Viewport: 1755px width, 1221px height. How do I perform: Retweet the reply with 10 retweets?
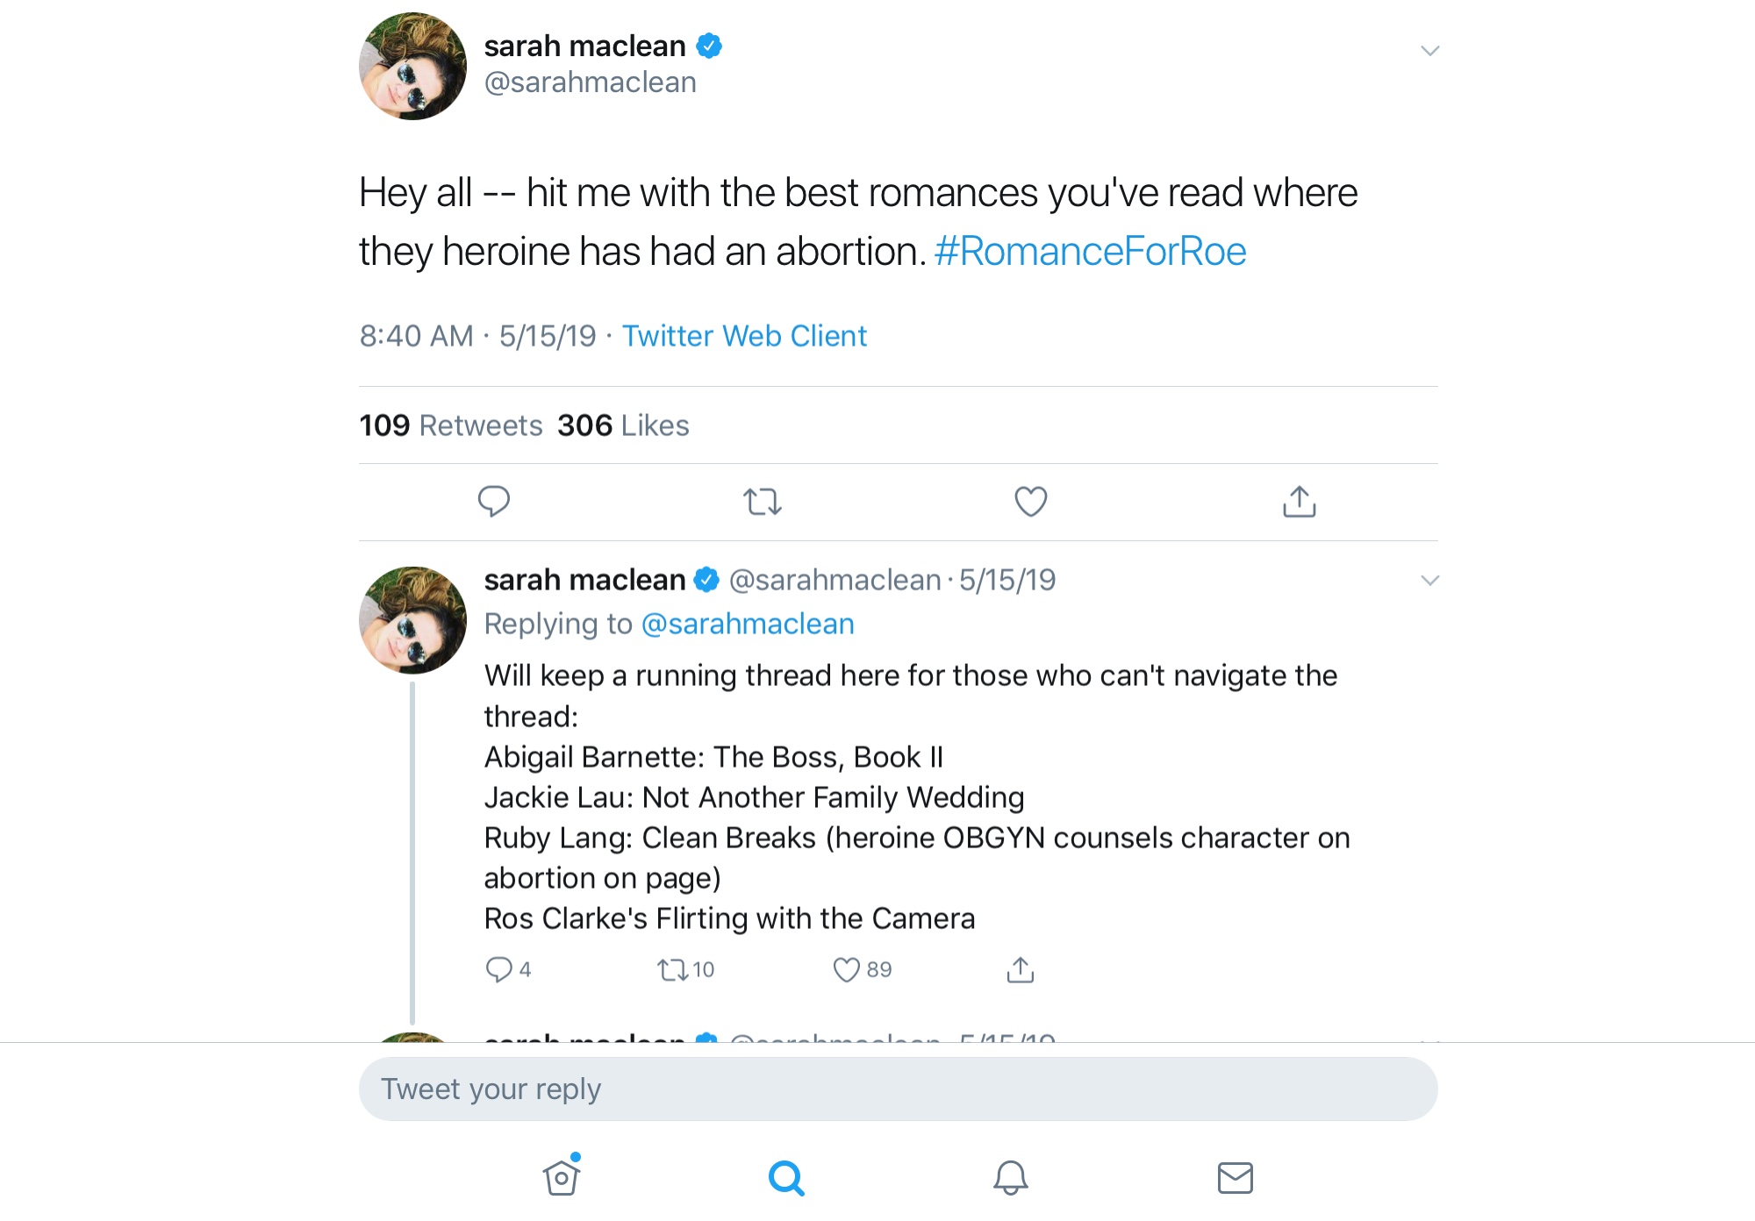click(x=674, y=969)
